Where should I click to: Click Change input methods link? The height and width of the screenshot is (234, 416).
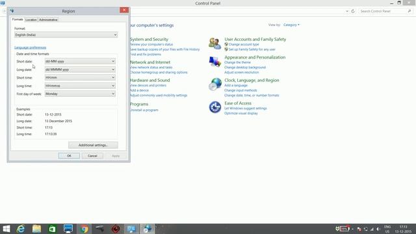240,90
